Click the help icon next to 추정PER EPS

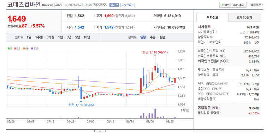pyautogui.click(x=220, y=89)
